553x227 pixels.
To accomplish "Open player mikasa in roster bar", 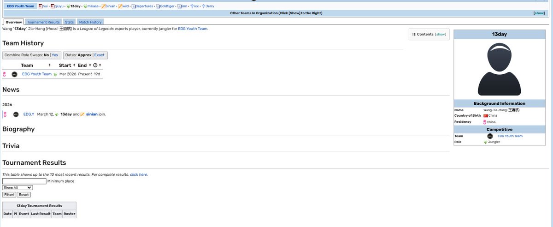I will tap(93, 6).
